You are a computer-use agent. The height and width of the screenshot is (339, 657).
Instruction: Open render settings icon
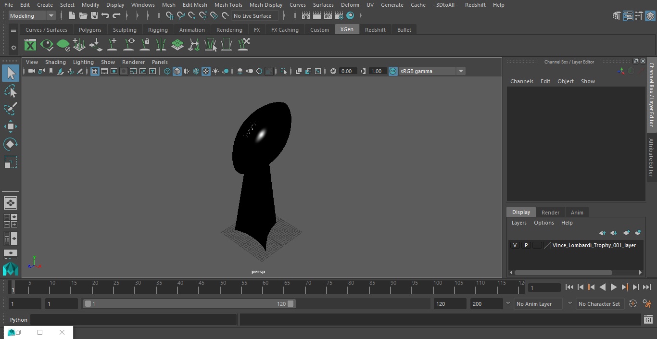[x=339, y=16]
